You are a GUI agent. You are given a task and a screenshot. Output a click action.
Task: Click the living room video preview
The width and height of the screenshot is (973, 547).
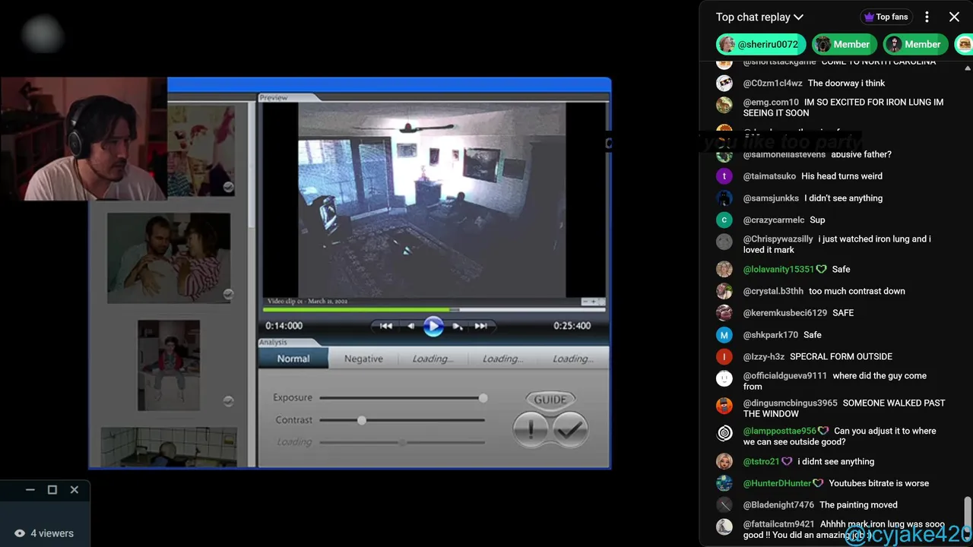click(x=432, y=200)
